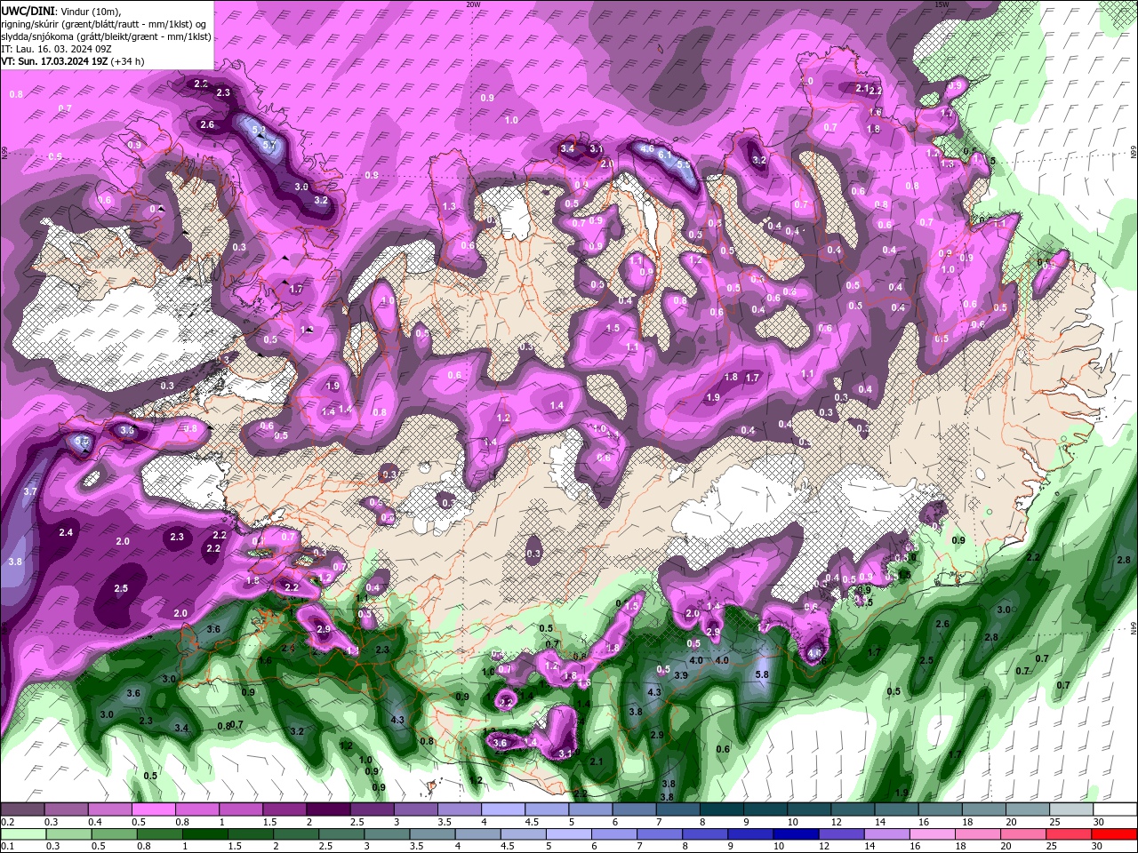Click the UWC/DINI title text
Image resolution: width=1138 pixels, height=853 pixels.
pyautogui.click(x=28, y=11)
